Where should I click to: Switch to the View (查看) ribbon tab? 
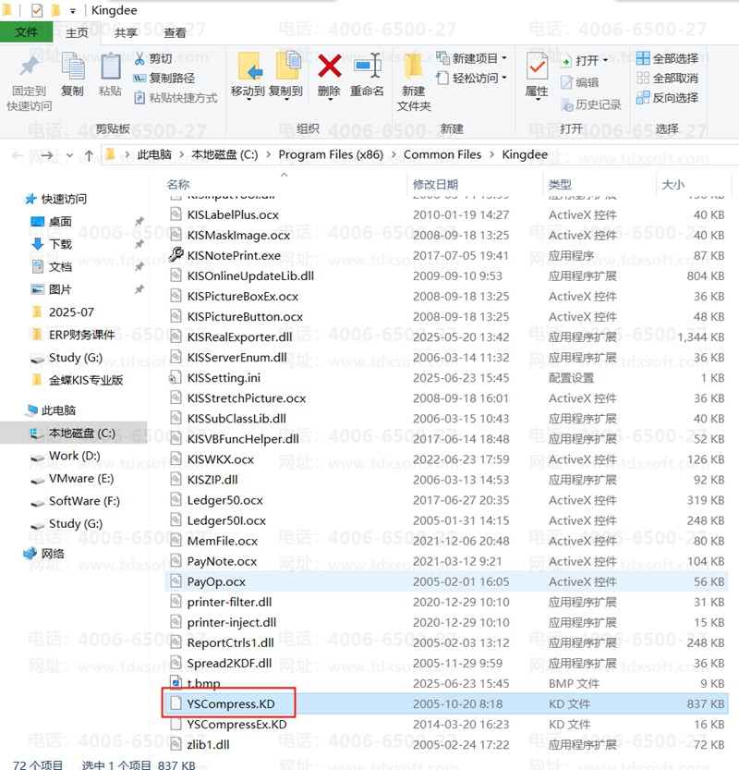click(x=175, y=32)
